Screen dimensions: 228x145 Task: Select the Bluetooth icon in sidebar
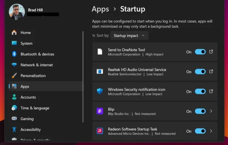click(14, 54)
